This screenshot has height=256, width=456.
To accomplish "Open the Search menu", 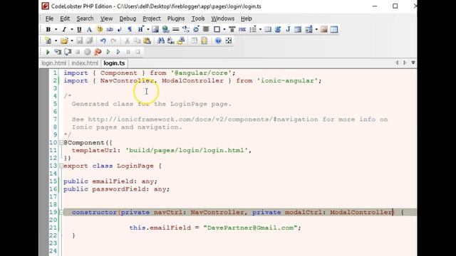I will [x=85, y=18].
